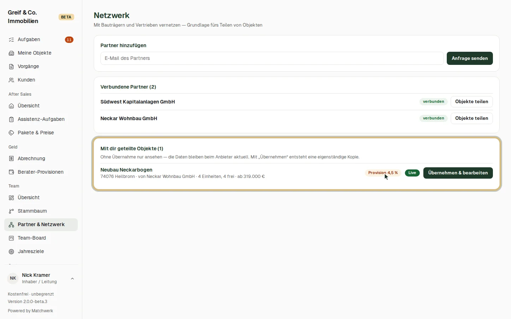Navigate to Kunden
Image resolution: width=511 pixels, height=319 pixels.
[x=41, y=80]
